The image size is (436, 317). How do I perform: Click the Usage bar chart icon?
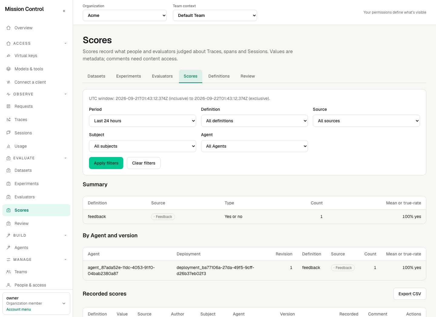8,146
